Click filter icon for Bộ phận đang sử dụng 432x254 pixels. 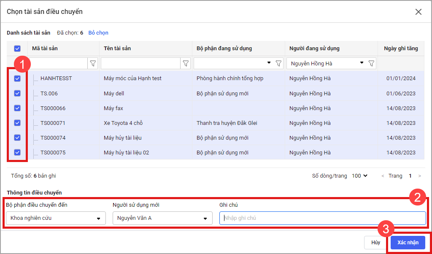pos(278,63)
